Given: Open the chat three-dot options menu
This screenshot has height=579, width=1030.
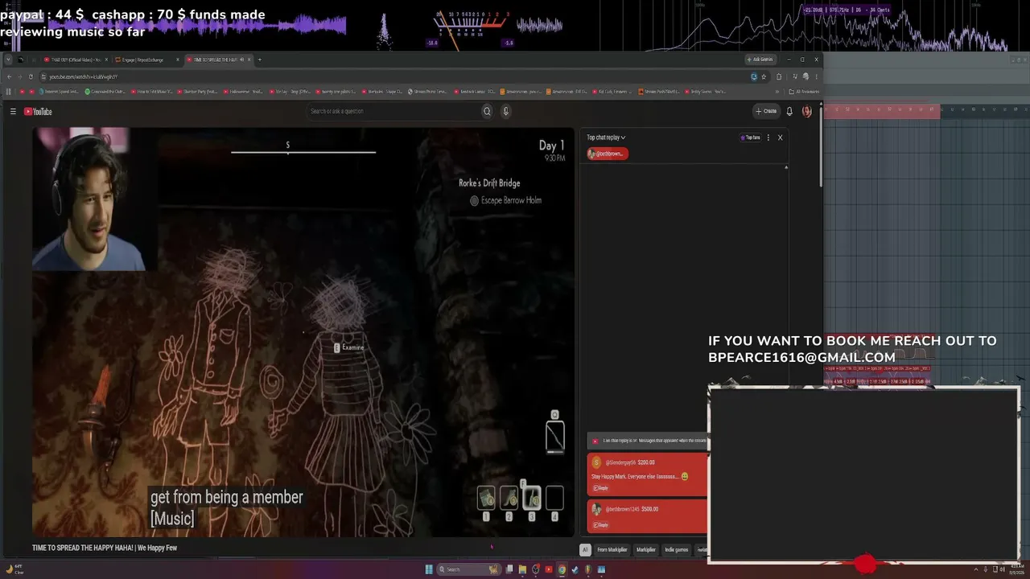Looking at the screenshot, I should click(x=768, y=138).
